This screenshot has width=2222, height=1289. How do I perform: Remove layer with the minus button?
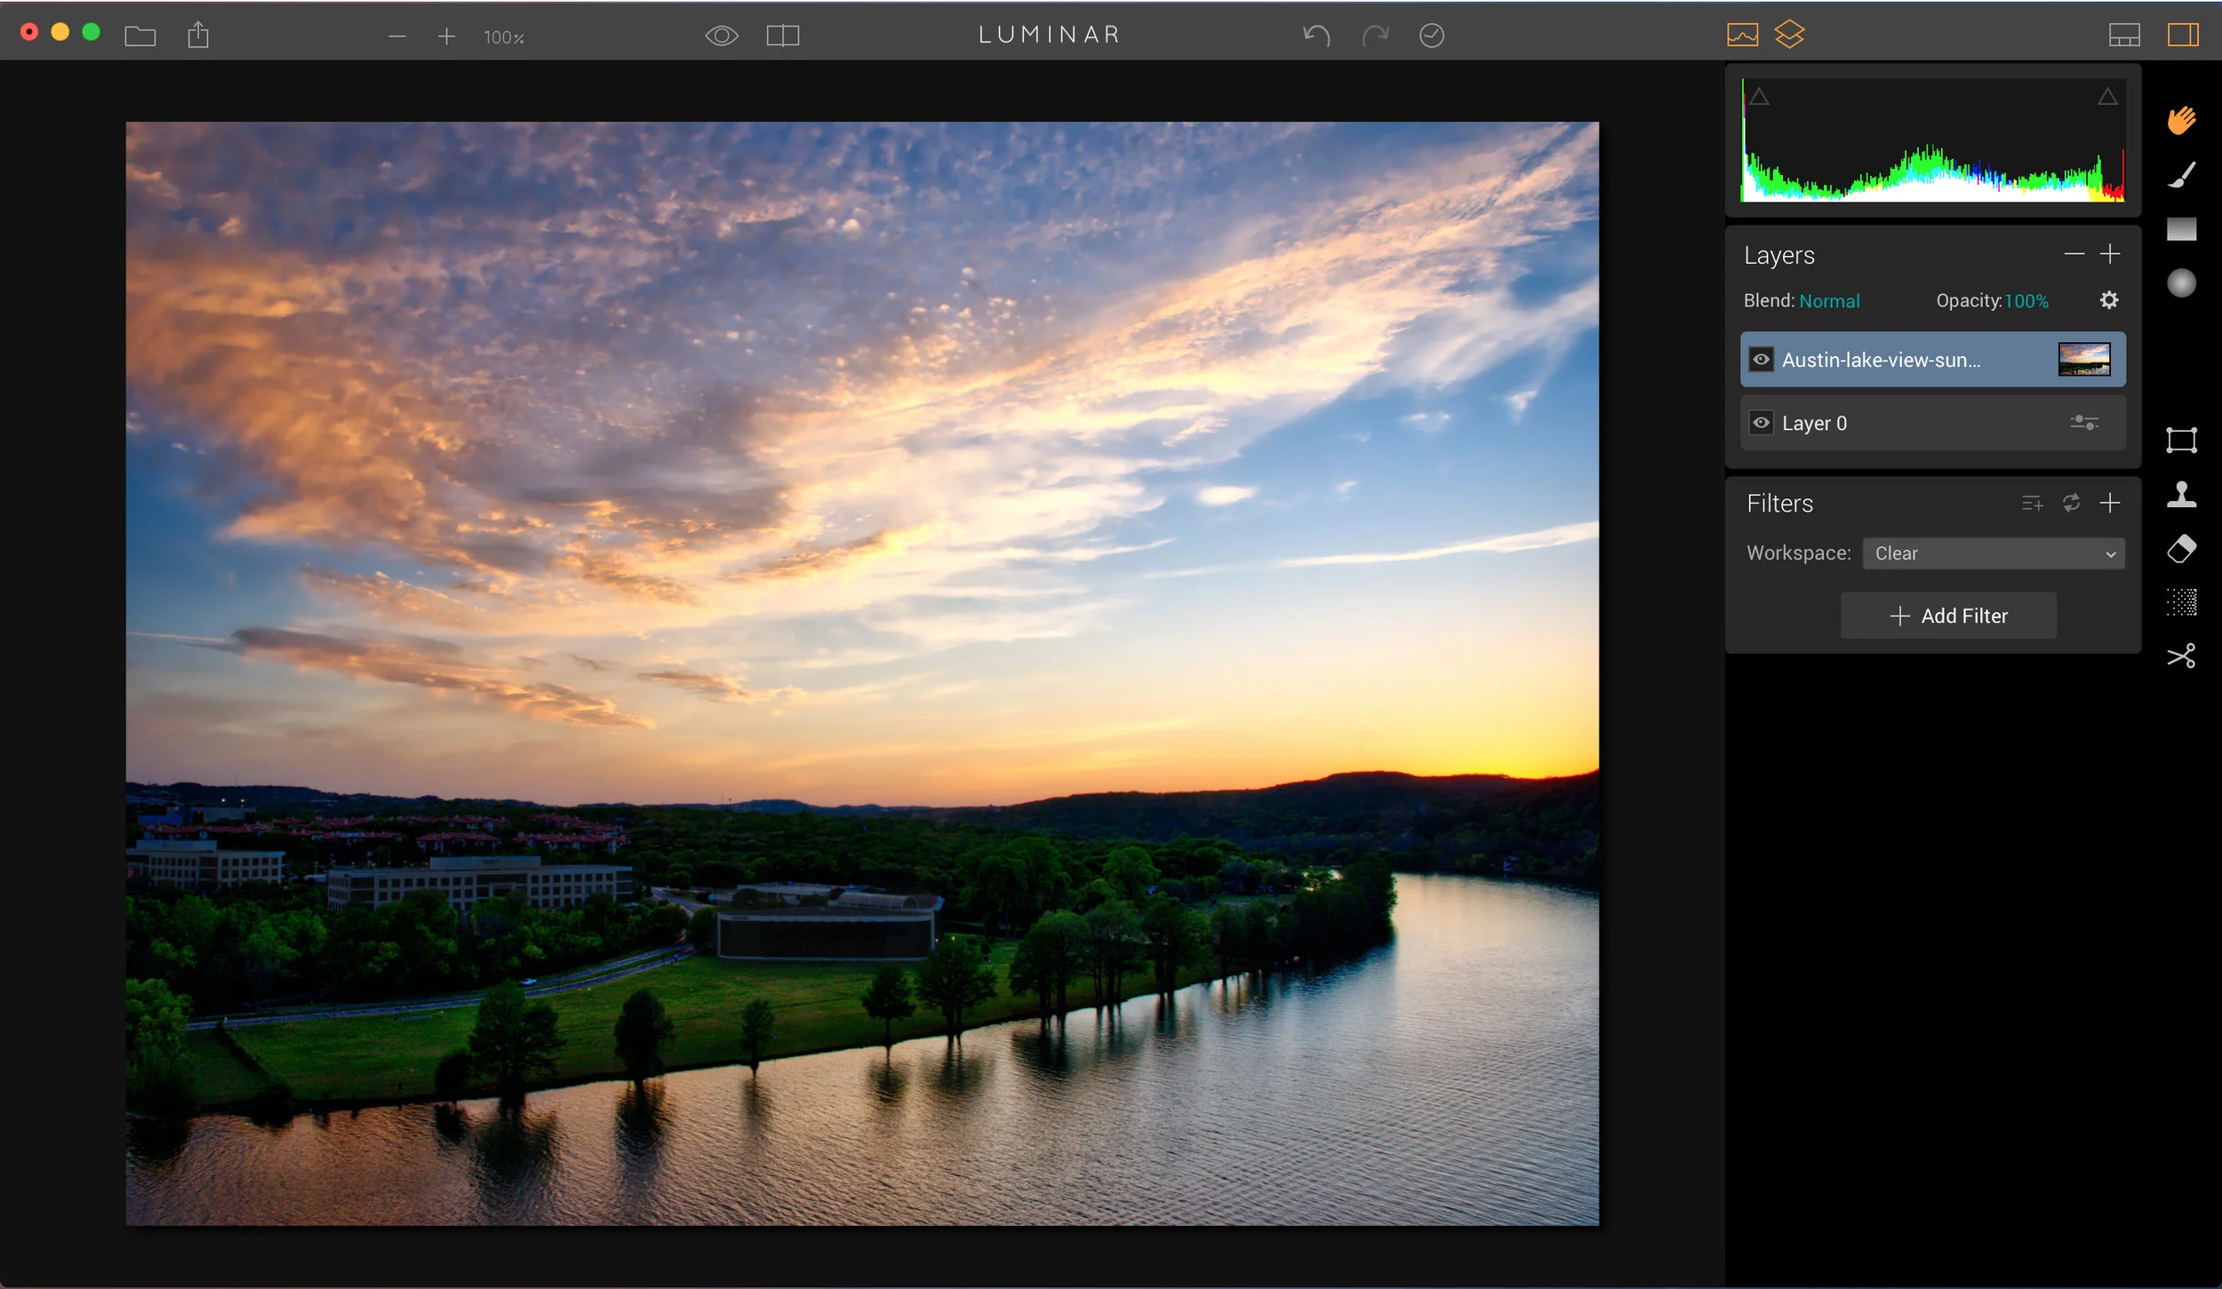point(2074,254)
